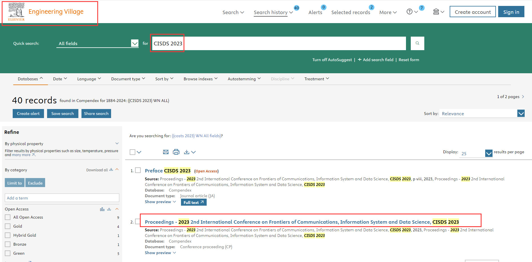Open the Search history menu
This screenshot has height=262, width=532.
point(273,12)
